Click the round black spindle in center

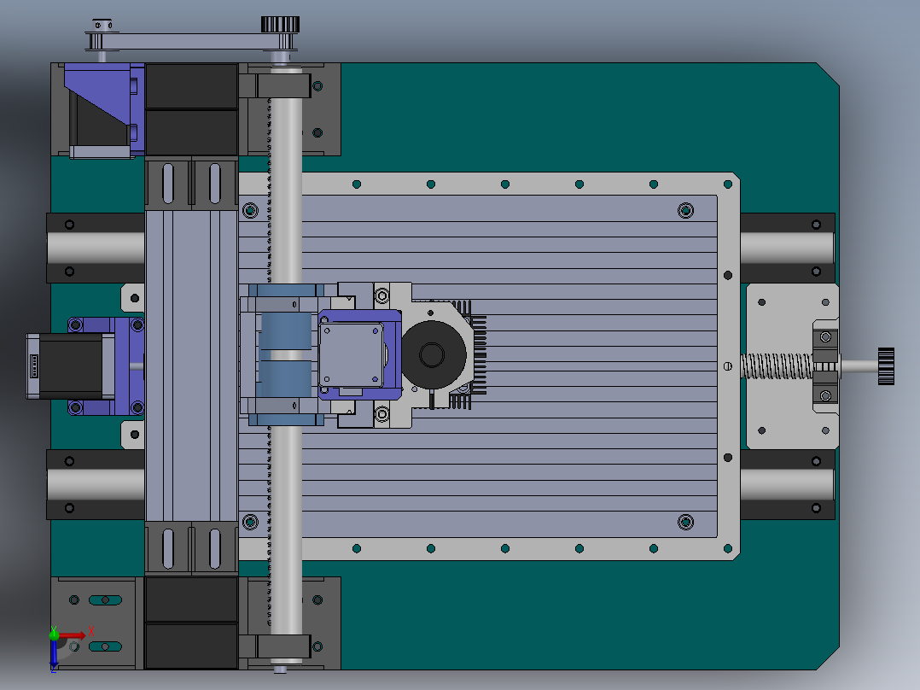[x=433, y=354]
